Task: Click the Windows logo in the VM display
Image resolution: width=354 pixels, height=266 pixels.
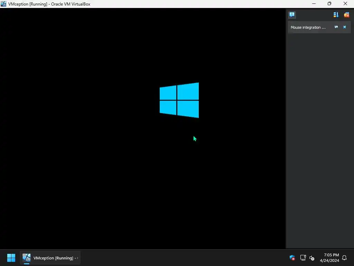Action: (x=179, y=100)
